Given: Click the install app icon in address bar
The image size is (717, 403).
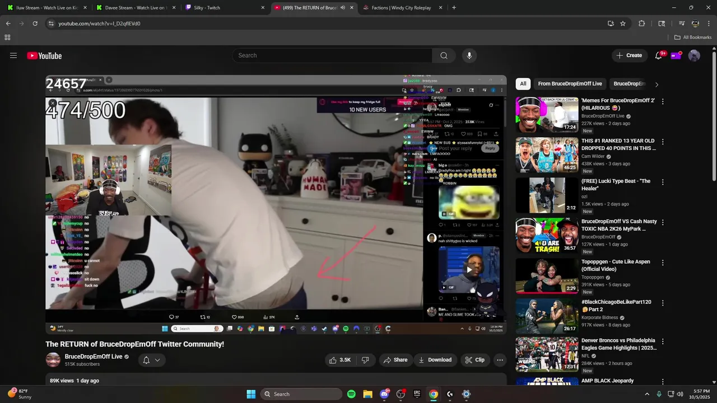Looking at the screenshot, I should 611,24.
